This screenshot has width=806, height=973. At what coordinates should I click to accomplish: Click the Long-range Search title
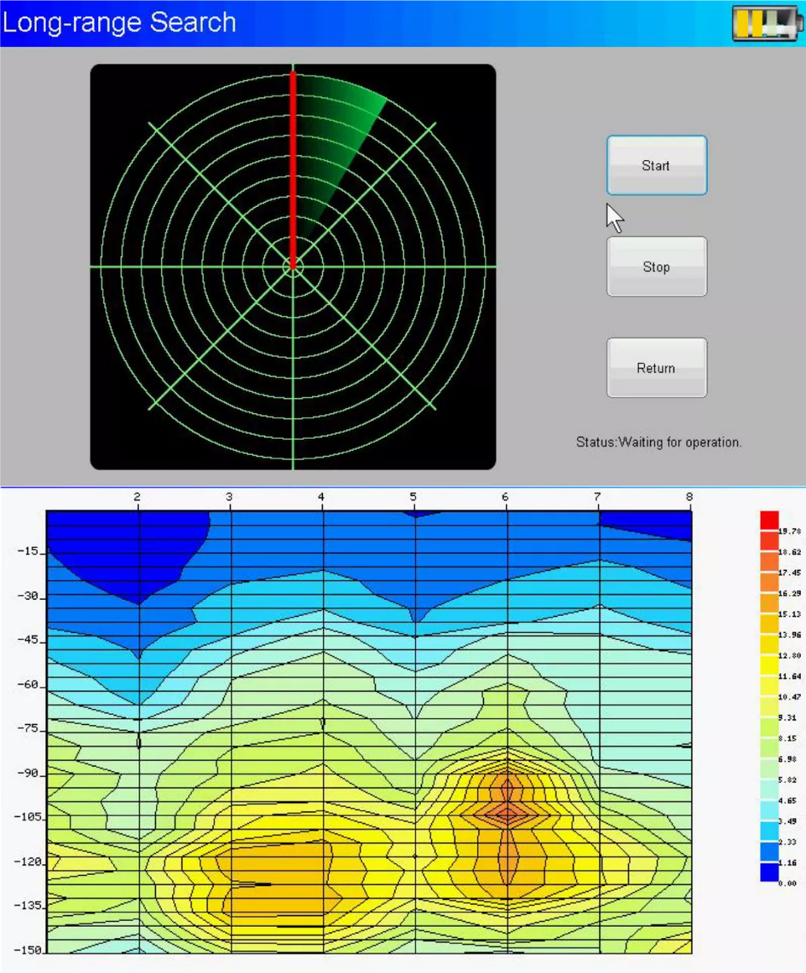click(119, 23)
